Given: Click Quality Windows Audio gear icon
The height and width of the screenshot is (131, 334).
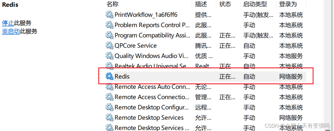Looking at the screenshot, I should coord(109,56).
